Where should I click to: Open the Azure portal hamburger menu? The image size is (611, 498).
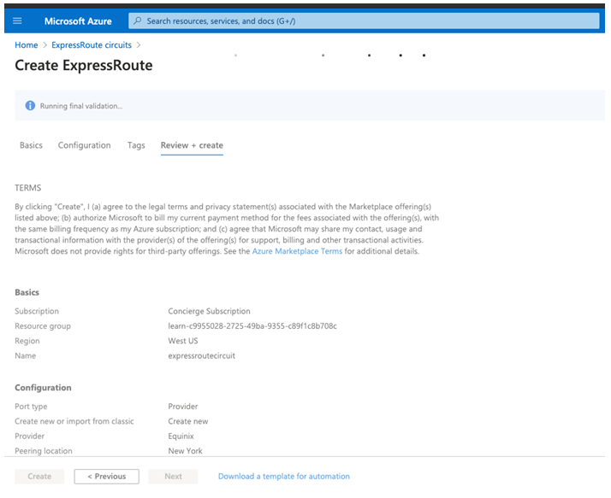(x=17, y=21)
